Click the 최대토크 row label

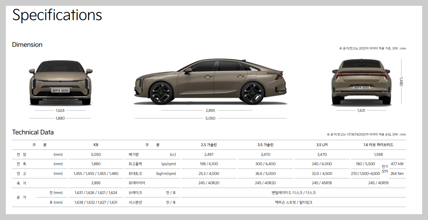click(x=135, y=173)
